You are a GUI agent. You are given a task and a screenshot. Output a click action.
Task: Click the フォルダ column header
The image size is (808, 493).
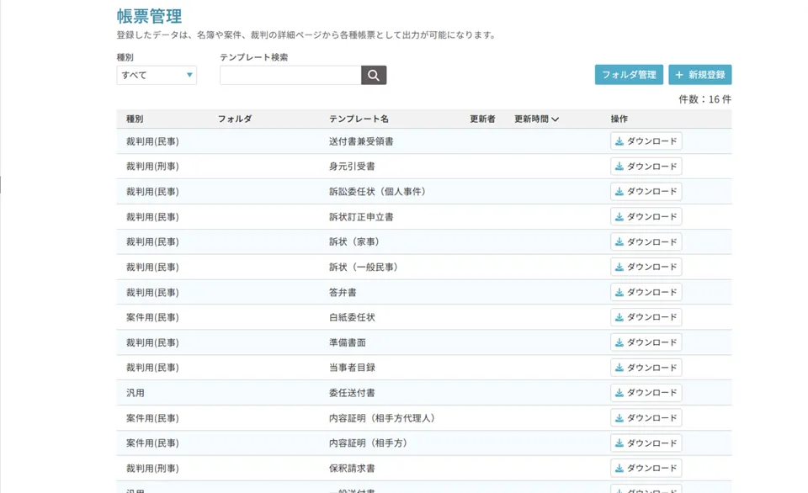pyautogui.click(x=235, y=119)
